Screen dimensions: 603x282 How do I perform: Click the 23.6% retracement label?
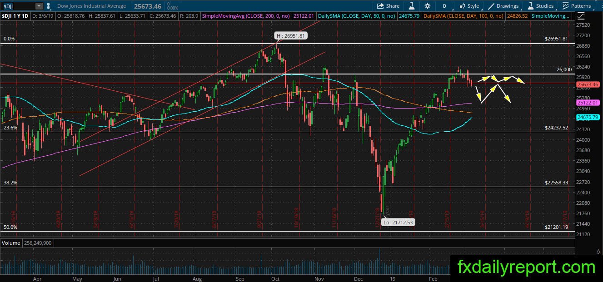tap(10, 128)
